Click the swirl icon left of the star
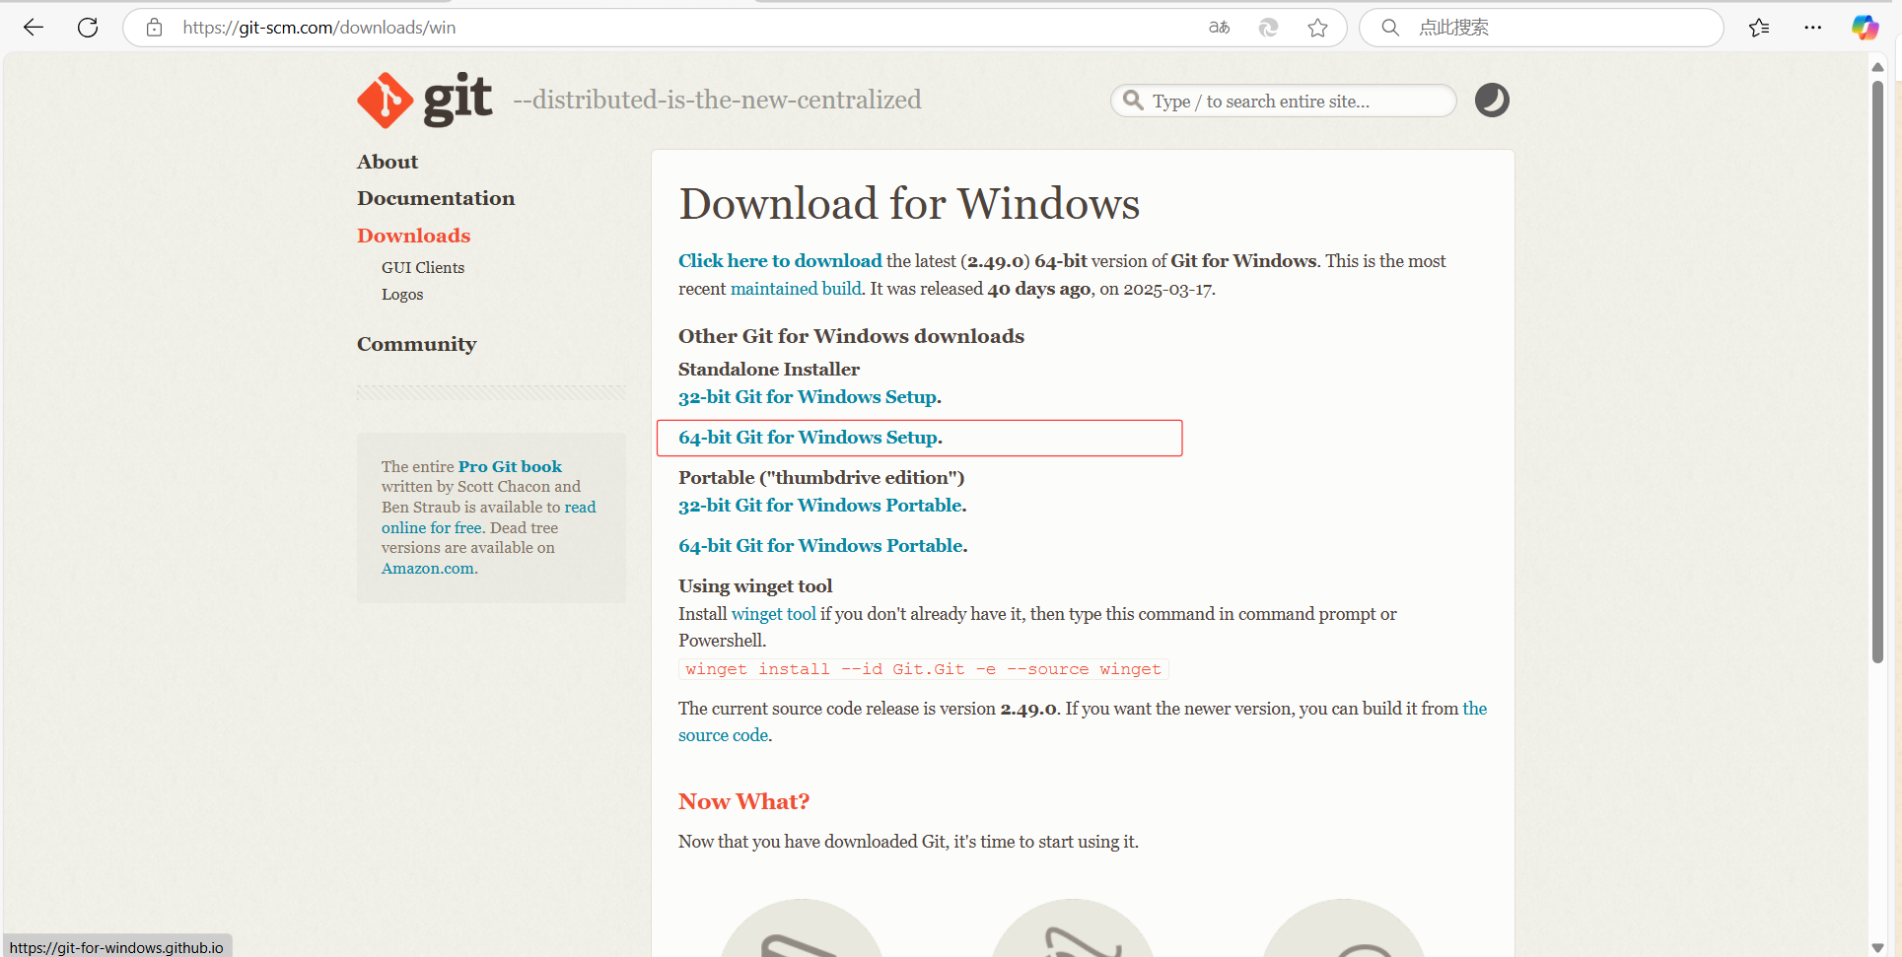The height and width of the screenshot is (957, 1902). tap(1268, 28)
